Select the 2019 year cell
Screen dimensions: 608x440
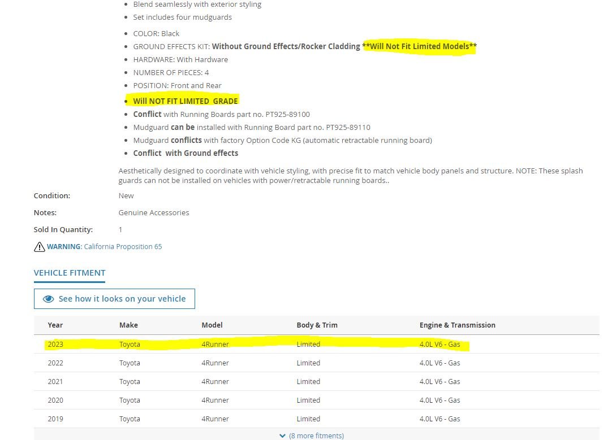pos(55,419)
